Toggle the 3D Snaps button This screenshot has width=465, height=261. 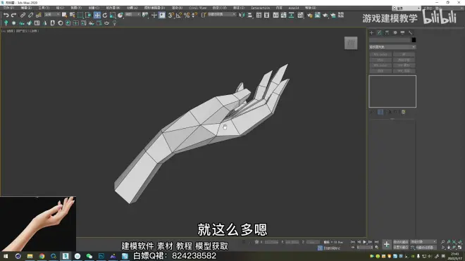[170, 15]
